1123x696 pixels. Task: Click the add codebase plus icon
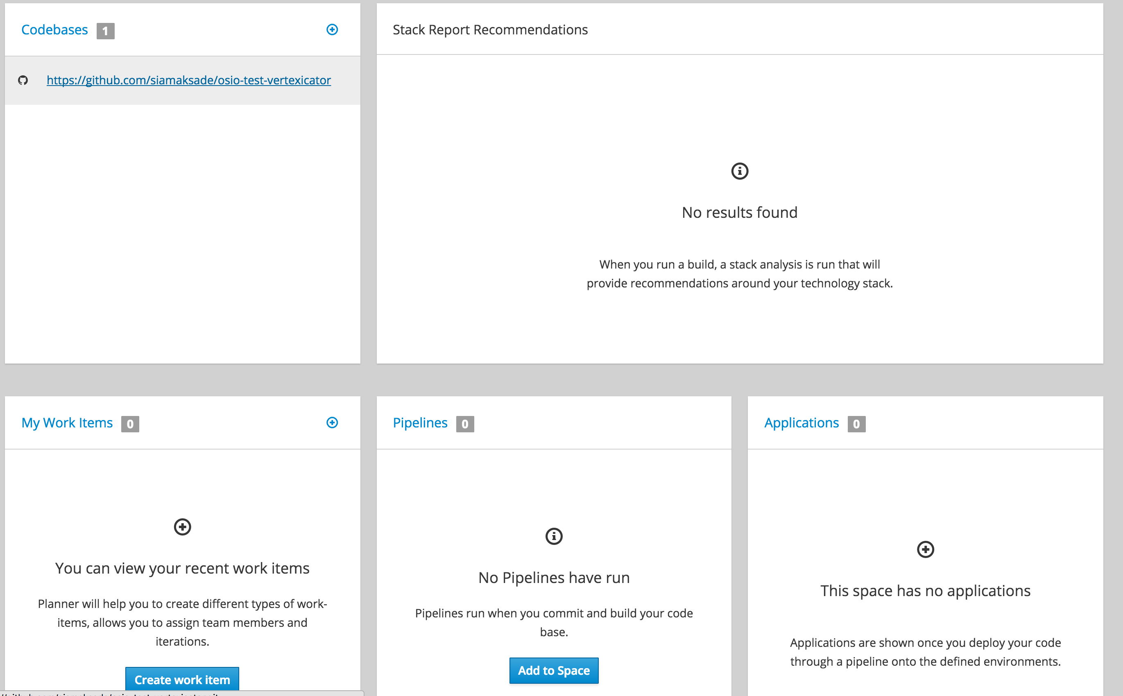[x=332, y=29]
